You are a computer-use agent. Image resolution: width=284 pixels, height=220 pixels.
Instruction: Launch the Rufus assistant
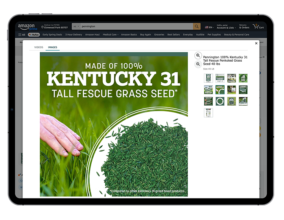[x=34, y=35]
